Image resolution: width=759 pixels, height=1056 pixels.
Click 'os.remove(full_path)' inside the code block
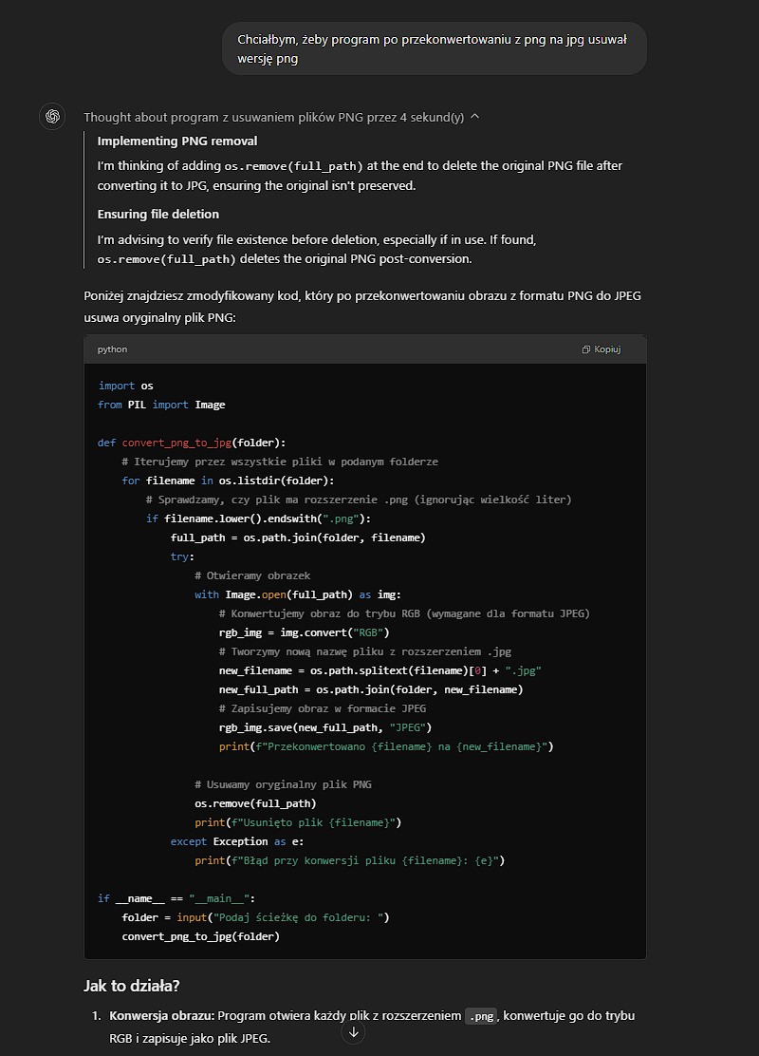pyautogui.click(x=255, y=803)
